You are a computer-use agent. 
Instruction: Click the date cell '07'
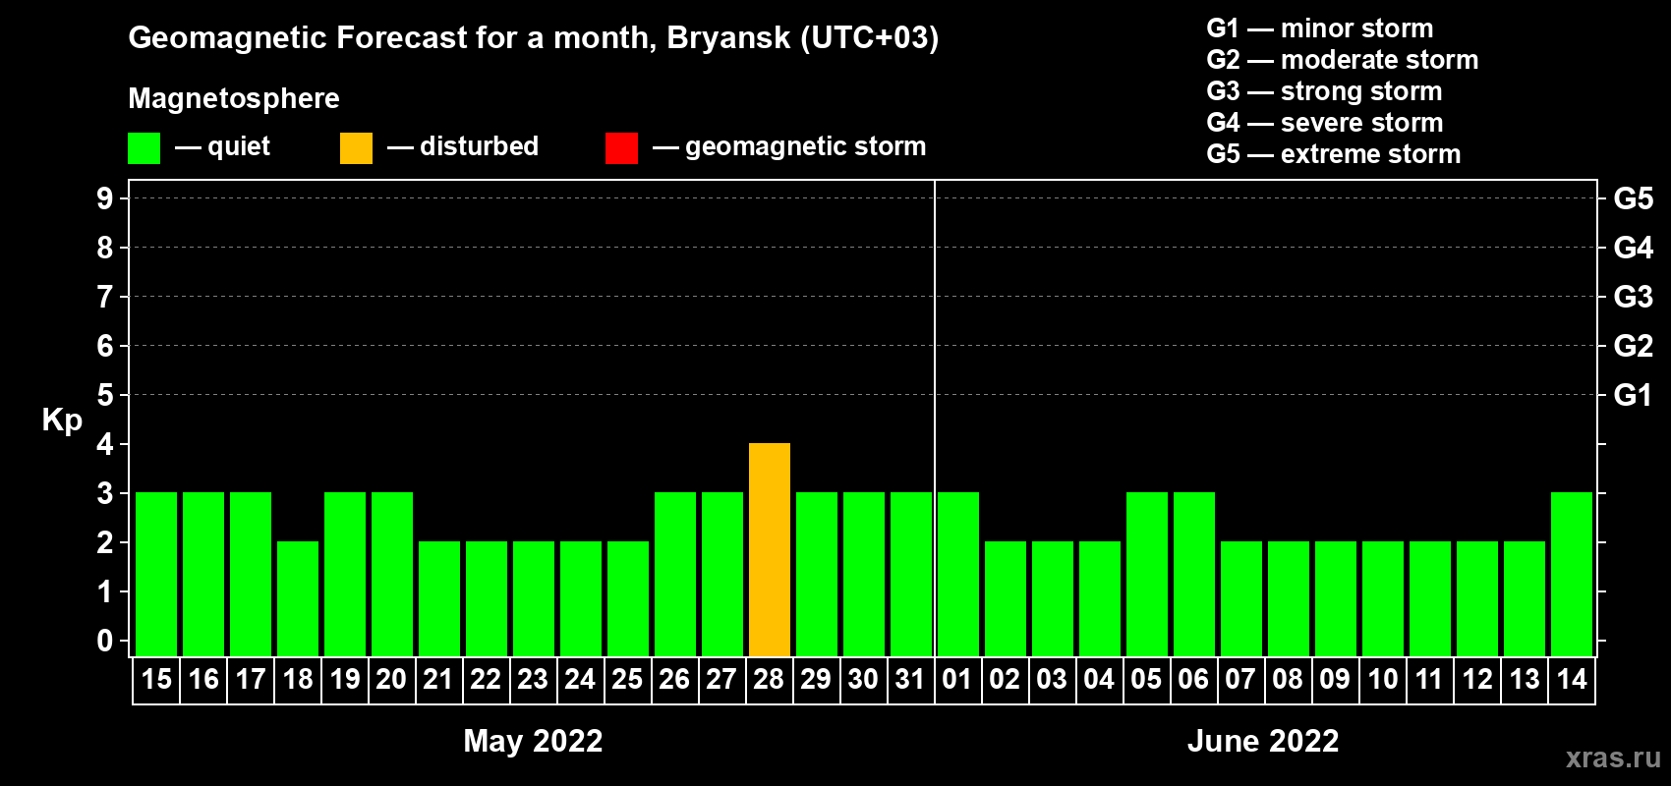1241,680
